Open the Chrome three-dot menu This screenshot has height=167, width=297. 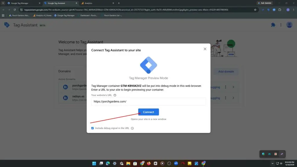[294, 10]
